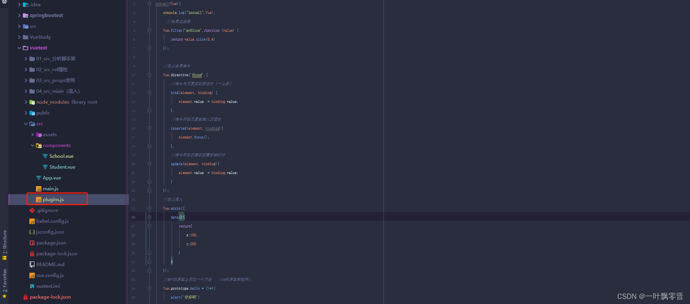This screenshot has width=690, height=304.
Task: Click the node_modules library folder icon
Action: (x=32, y=102)
